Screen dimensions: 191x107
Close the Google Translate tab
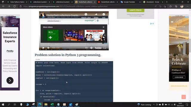(140, 2)
